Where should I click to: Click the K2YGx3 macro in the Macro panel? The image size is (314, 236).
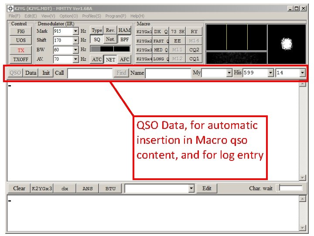(144, 50)
